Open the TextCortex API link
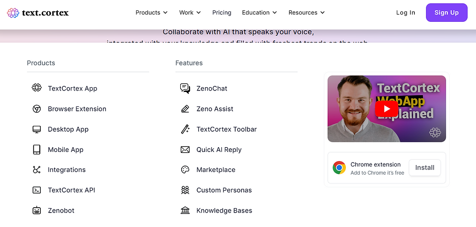Viewport: 476px width, 227px height. 72,190
